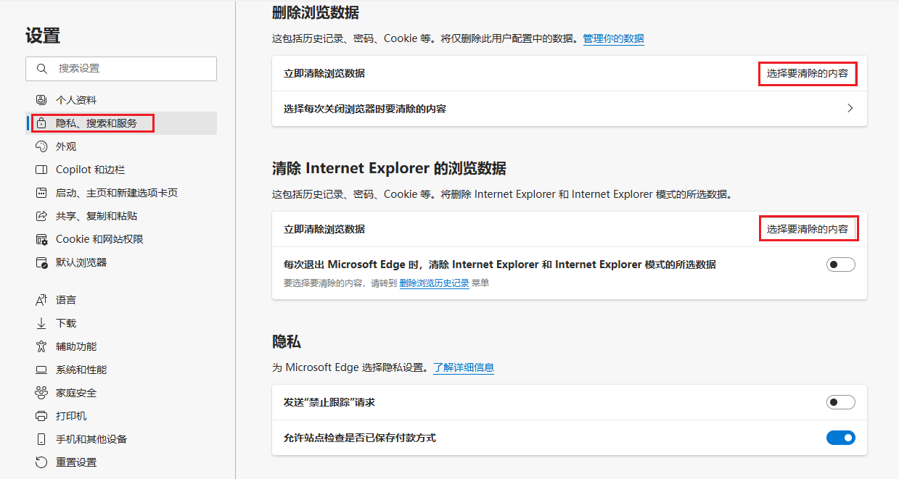Disable 允许站点检查是否已保存付款方式
Viewport: 899px width, 479px height.
pyautogui.click(x=840, y=438)
